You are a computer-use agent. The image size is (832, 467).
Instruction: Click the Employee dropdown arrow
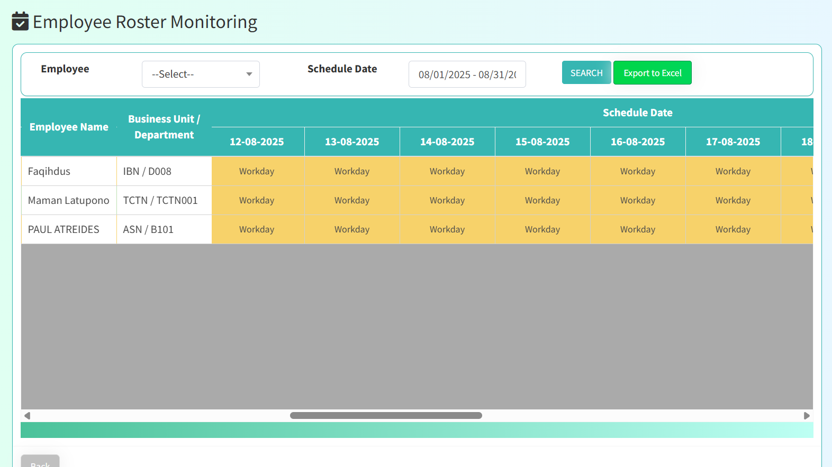[x=249, y=74]
